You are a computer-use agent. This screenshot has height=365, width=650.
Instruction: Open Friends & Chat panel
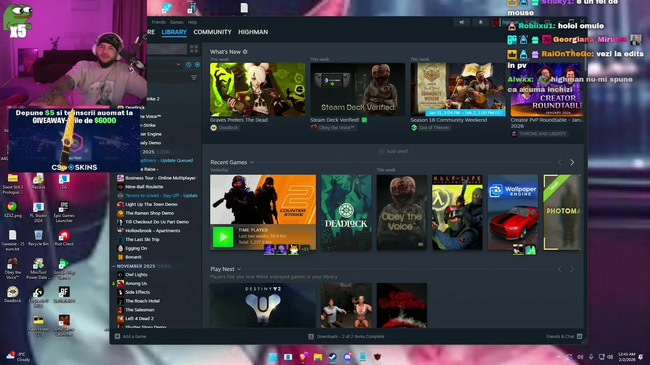pyautogui.click(x=564, y=337)
